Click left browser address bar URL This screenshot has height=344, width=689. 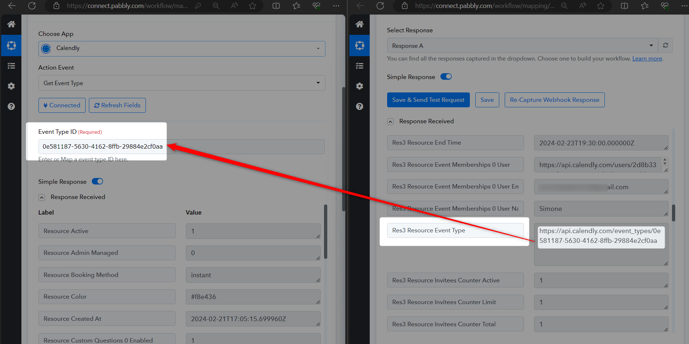(x=127, y=6)
